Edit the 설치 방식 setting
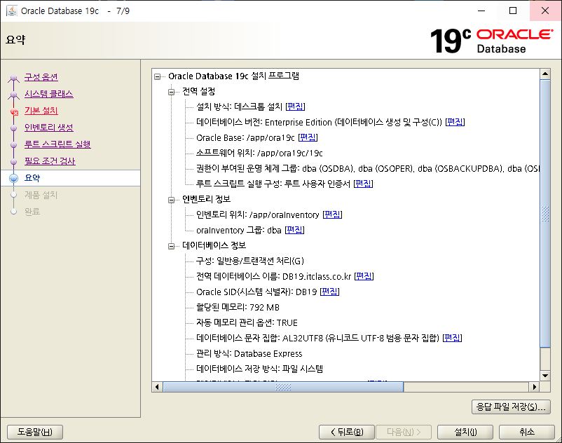 point(295,107)
